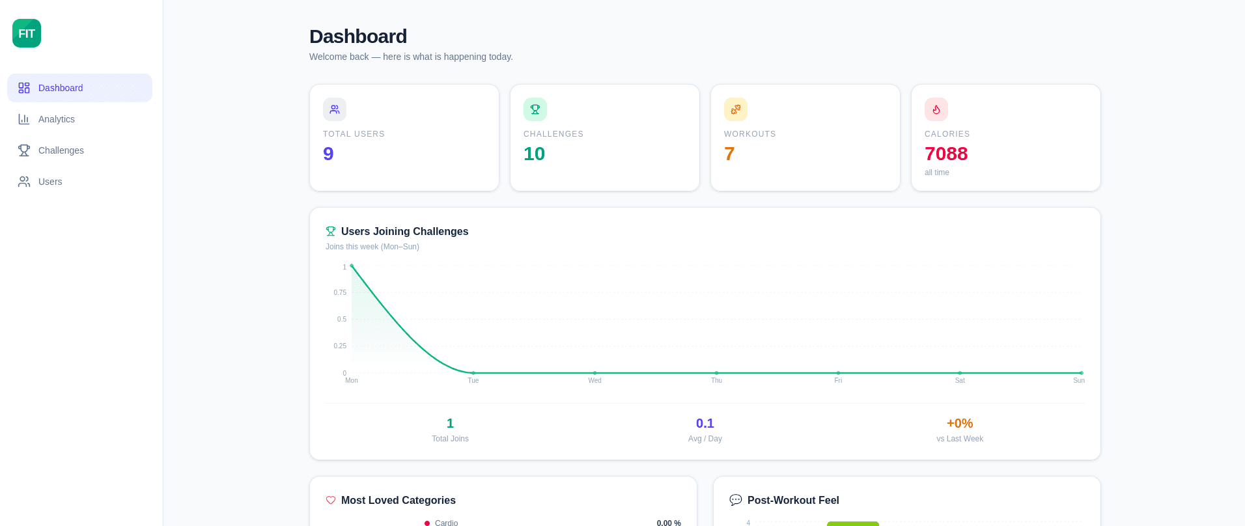Click the 'Welcome back' subtitle text

(411, 57)
